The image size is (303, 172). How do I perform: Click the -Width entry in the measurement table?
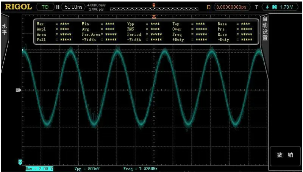(x=145, y=40)
